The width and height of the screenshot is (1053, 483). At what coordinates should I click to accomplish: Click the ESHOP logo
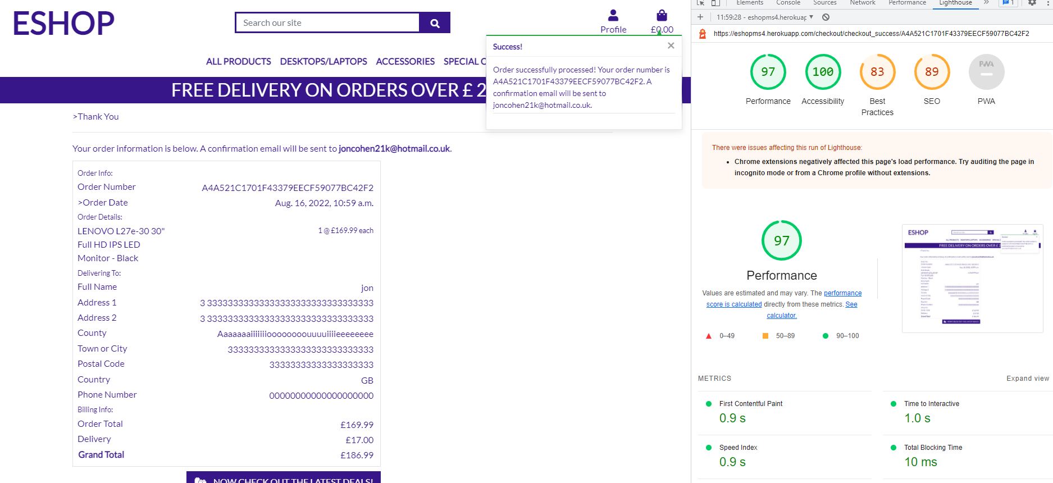[63, 24]
